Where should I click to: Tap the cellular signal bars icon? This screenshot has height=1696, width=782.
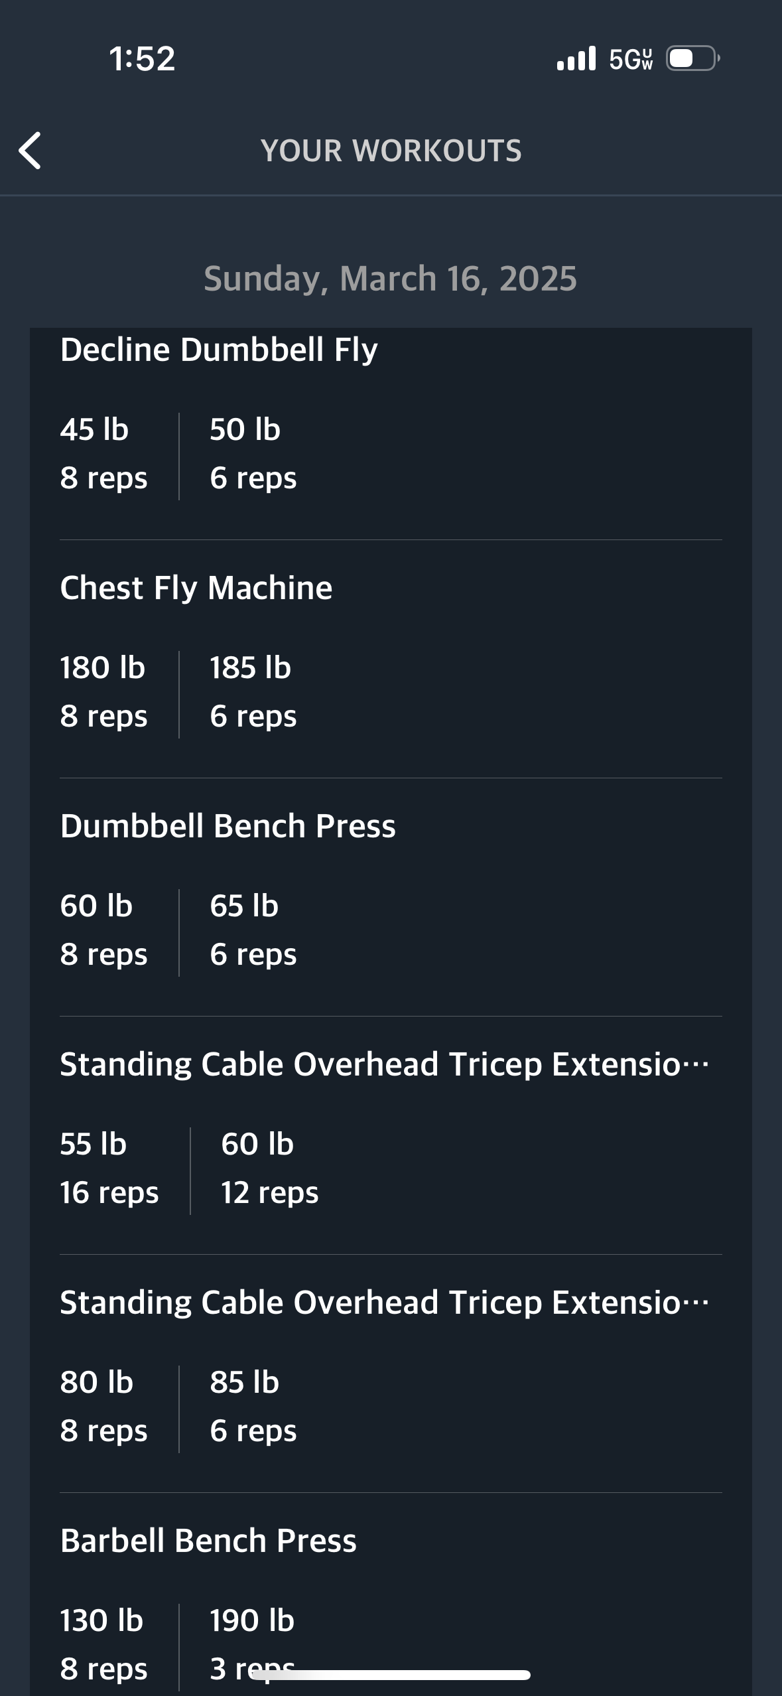(x=576, y=59)
